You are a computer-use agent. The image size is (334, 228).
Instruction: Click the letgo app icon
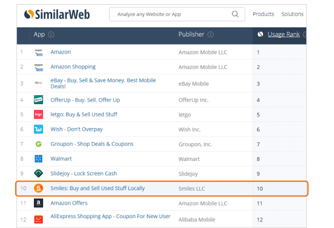[x=39, y=115]
